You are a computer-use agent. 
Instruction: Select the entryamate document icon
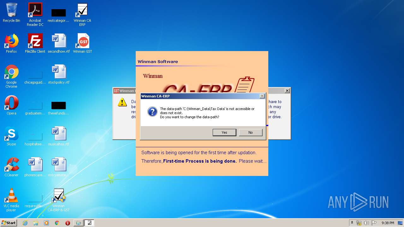59,167
